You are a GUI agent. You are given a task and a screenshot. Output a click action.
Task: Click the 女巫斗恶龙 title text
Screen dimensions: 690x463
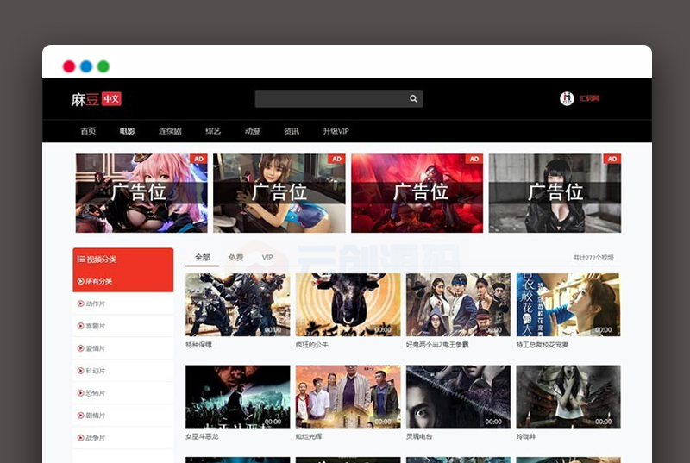[x=202, y=436]
